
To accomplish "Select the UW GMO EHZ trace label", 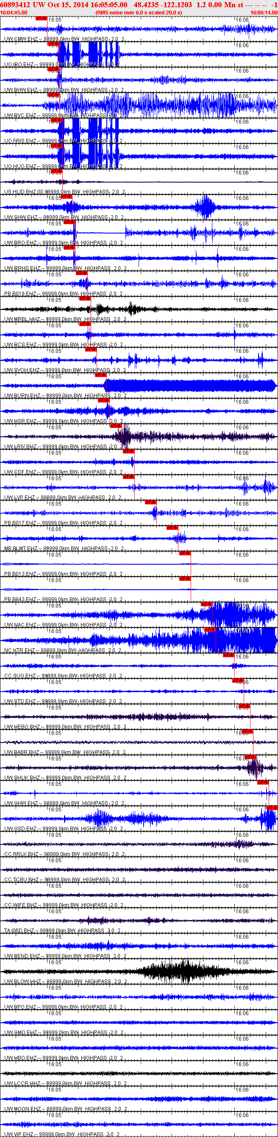I will (64, 1033).
